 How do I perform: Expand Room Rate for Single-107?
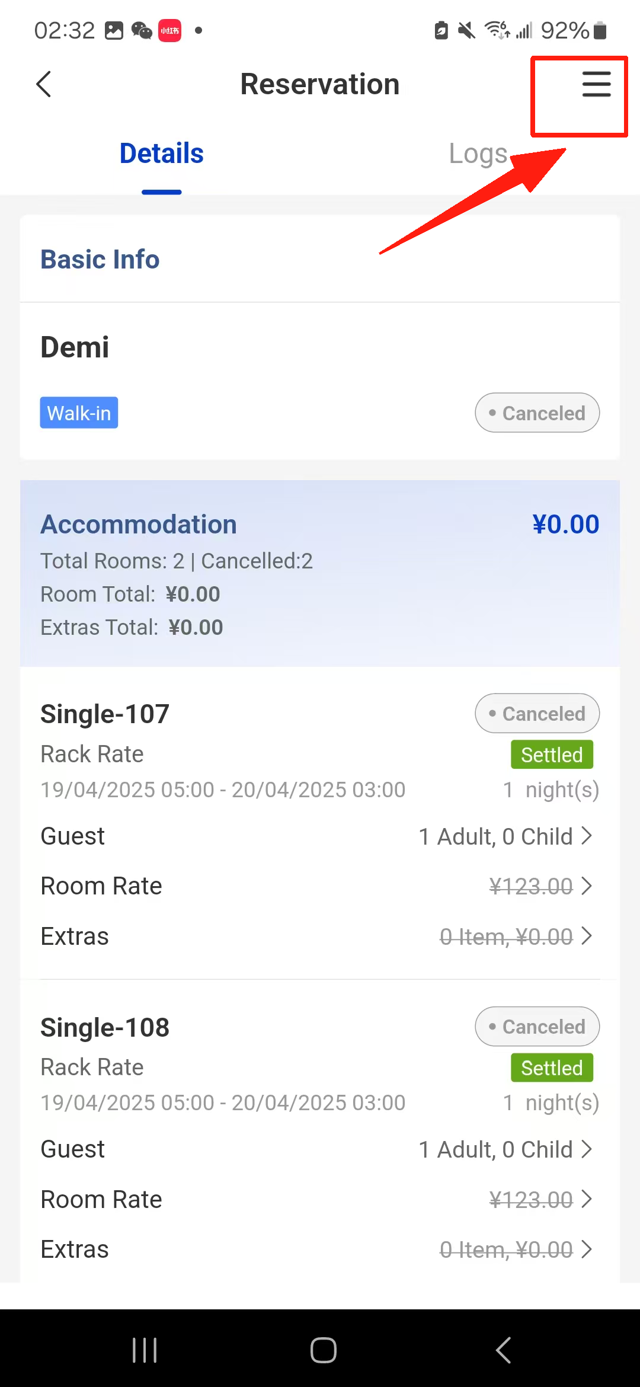(x=539, y=886)
